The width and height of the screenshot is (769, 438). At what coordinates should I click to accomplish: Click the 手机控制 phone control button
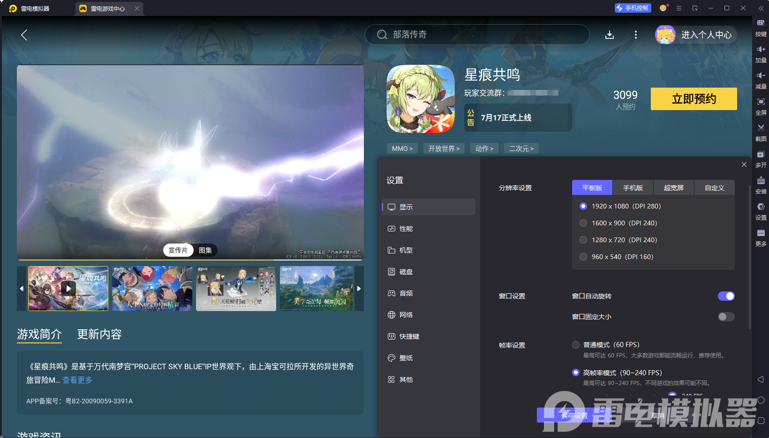(633, 8)
